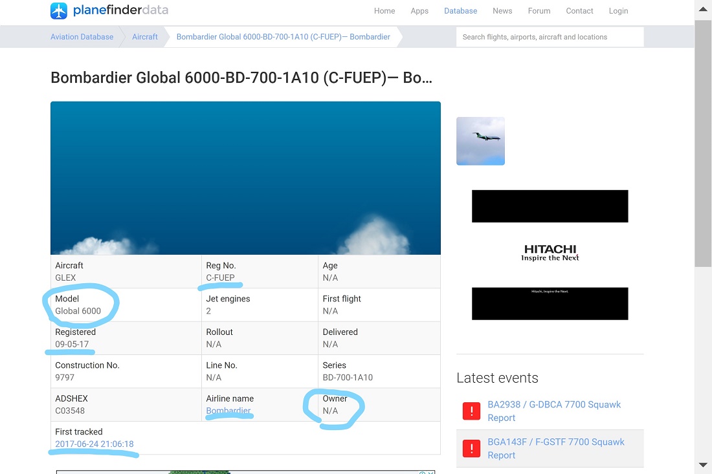Open BA2938 / G-DBCA 7700 Squawk Report

[553, 411]
